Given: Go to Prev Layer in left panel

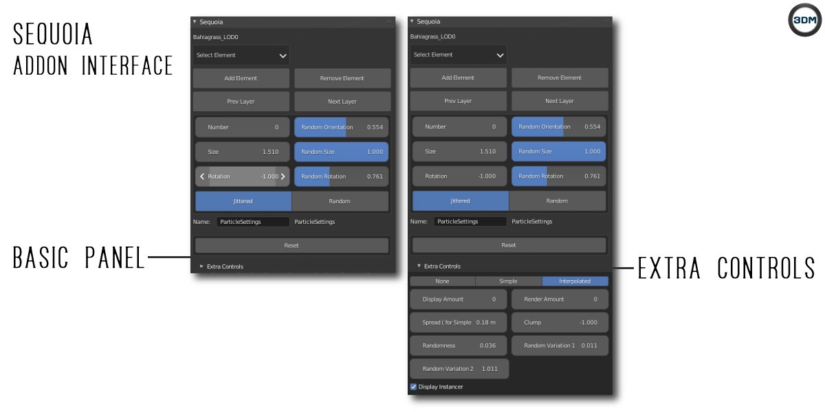Looking at the screenshot, I should [x=241, y=102].
